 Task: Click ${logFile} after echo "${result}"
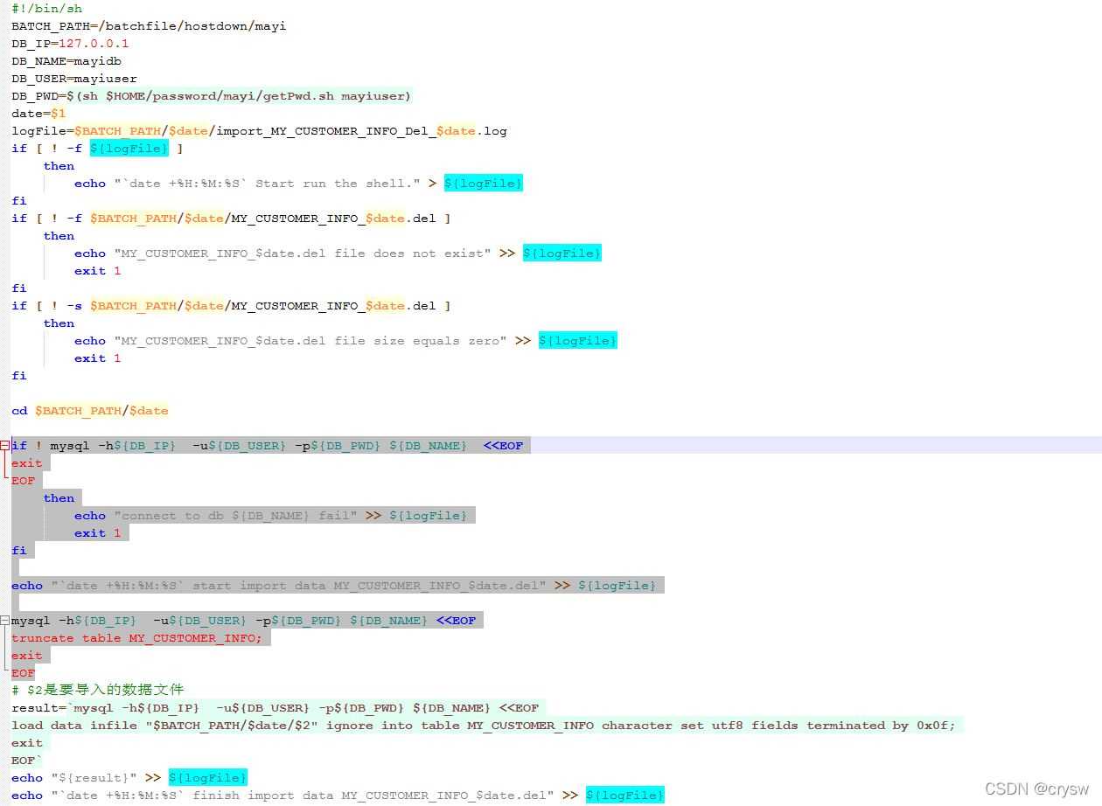pyautogui.click(x=207, y=777)
